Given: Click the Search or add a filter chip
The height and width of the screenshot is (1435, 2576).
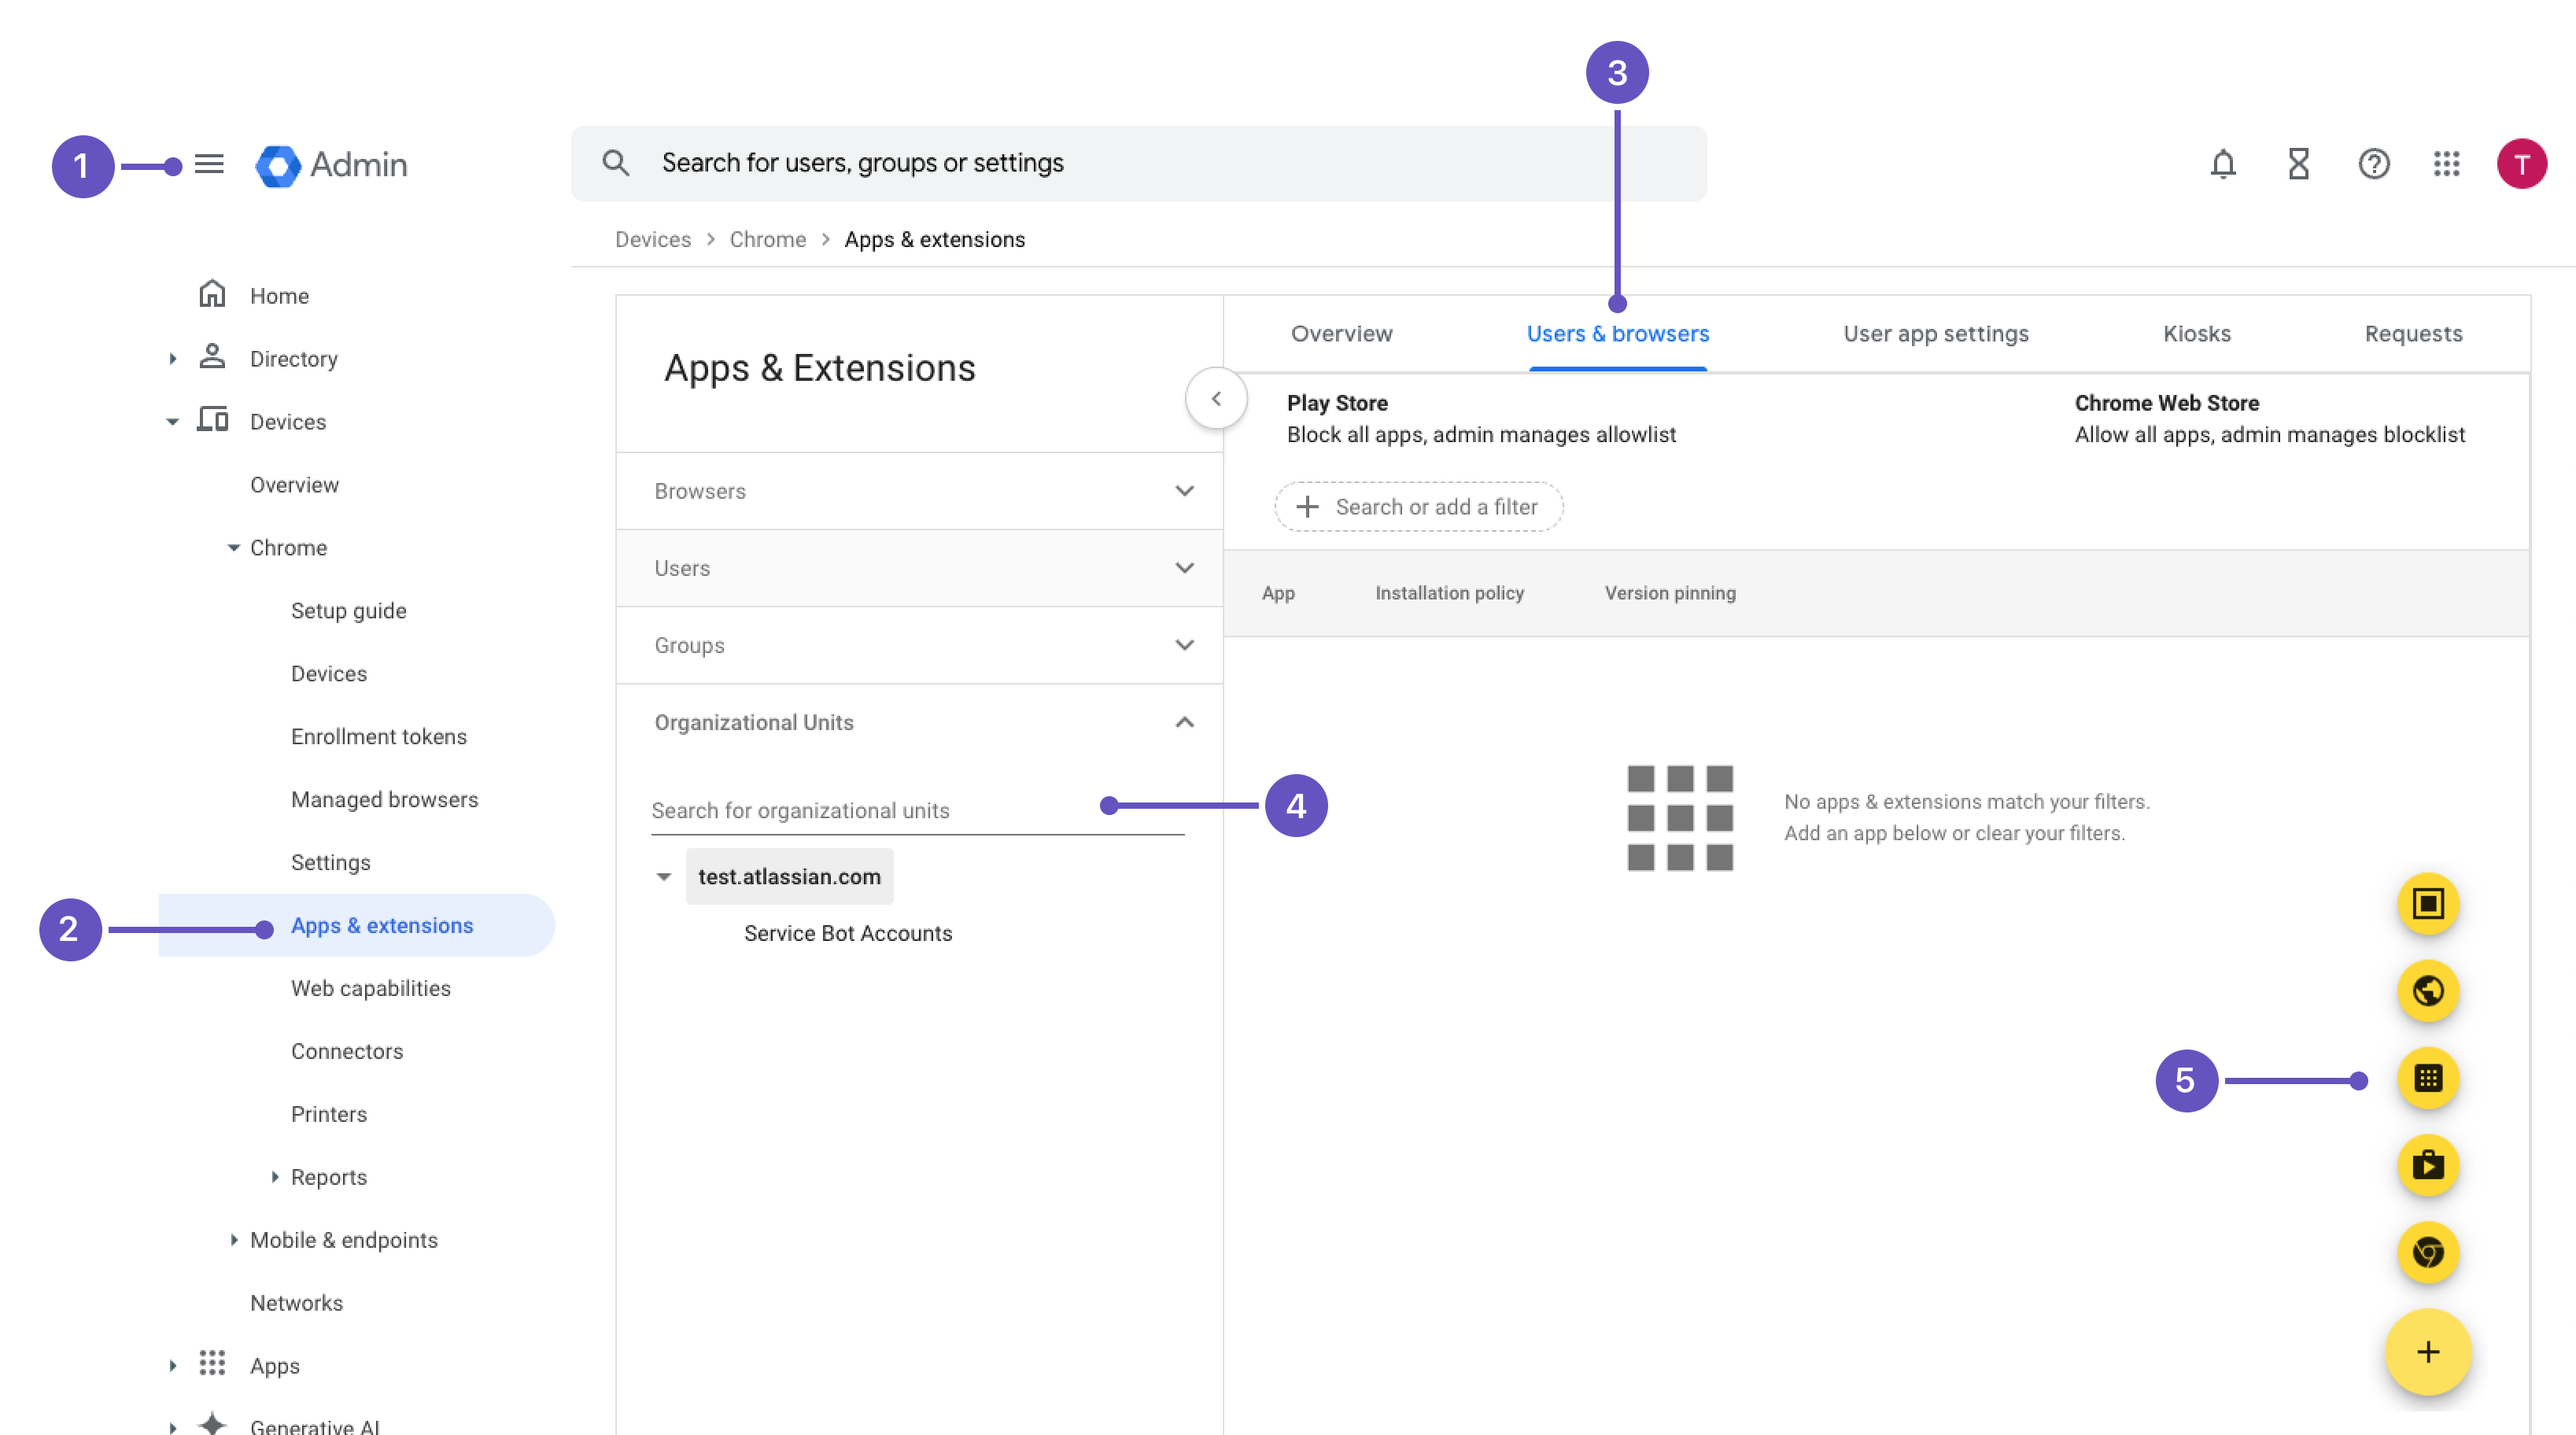Looking at the screenshot, I should coord(1418,507).
